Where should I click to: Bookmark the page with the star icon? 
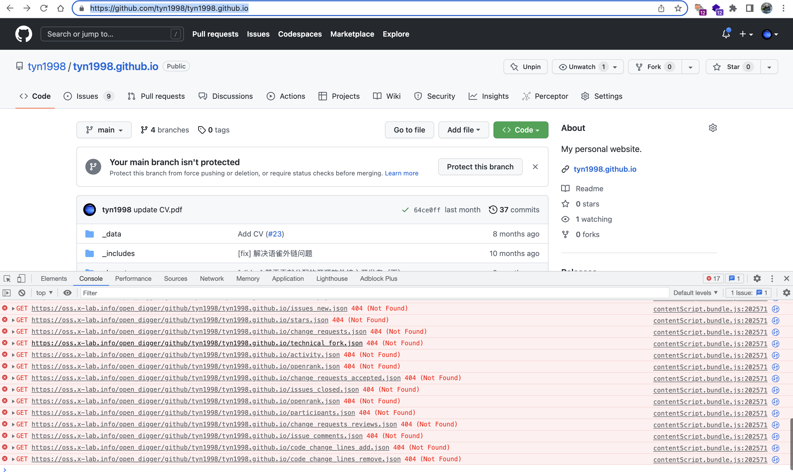[x=678, y=8]
